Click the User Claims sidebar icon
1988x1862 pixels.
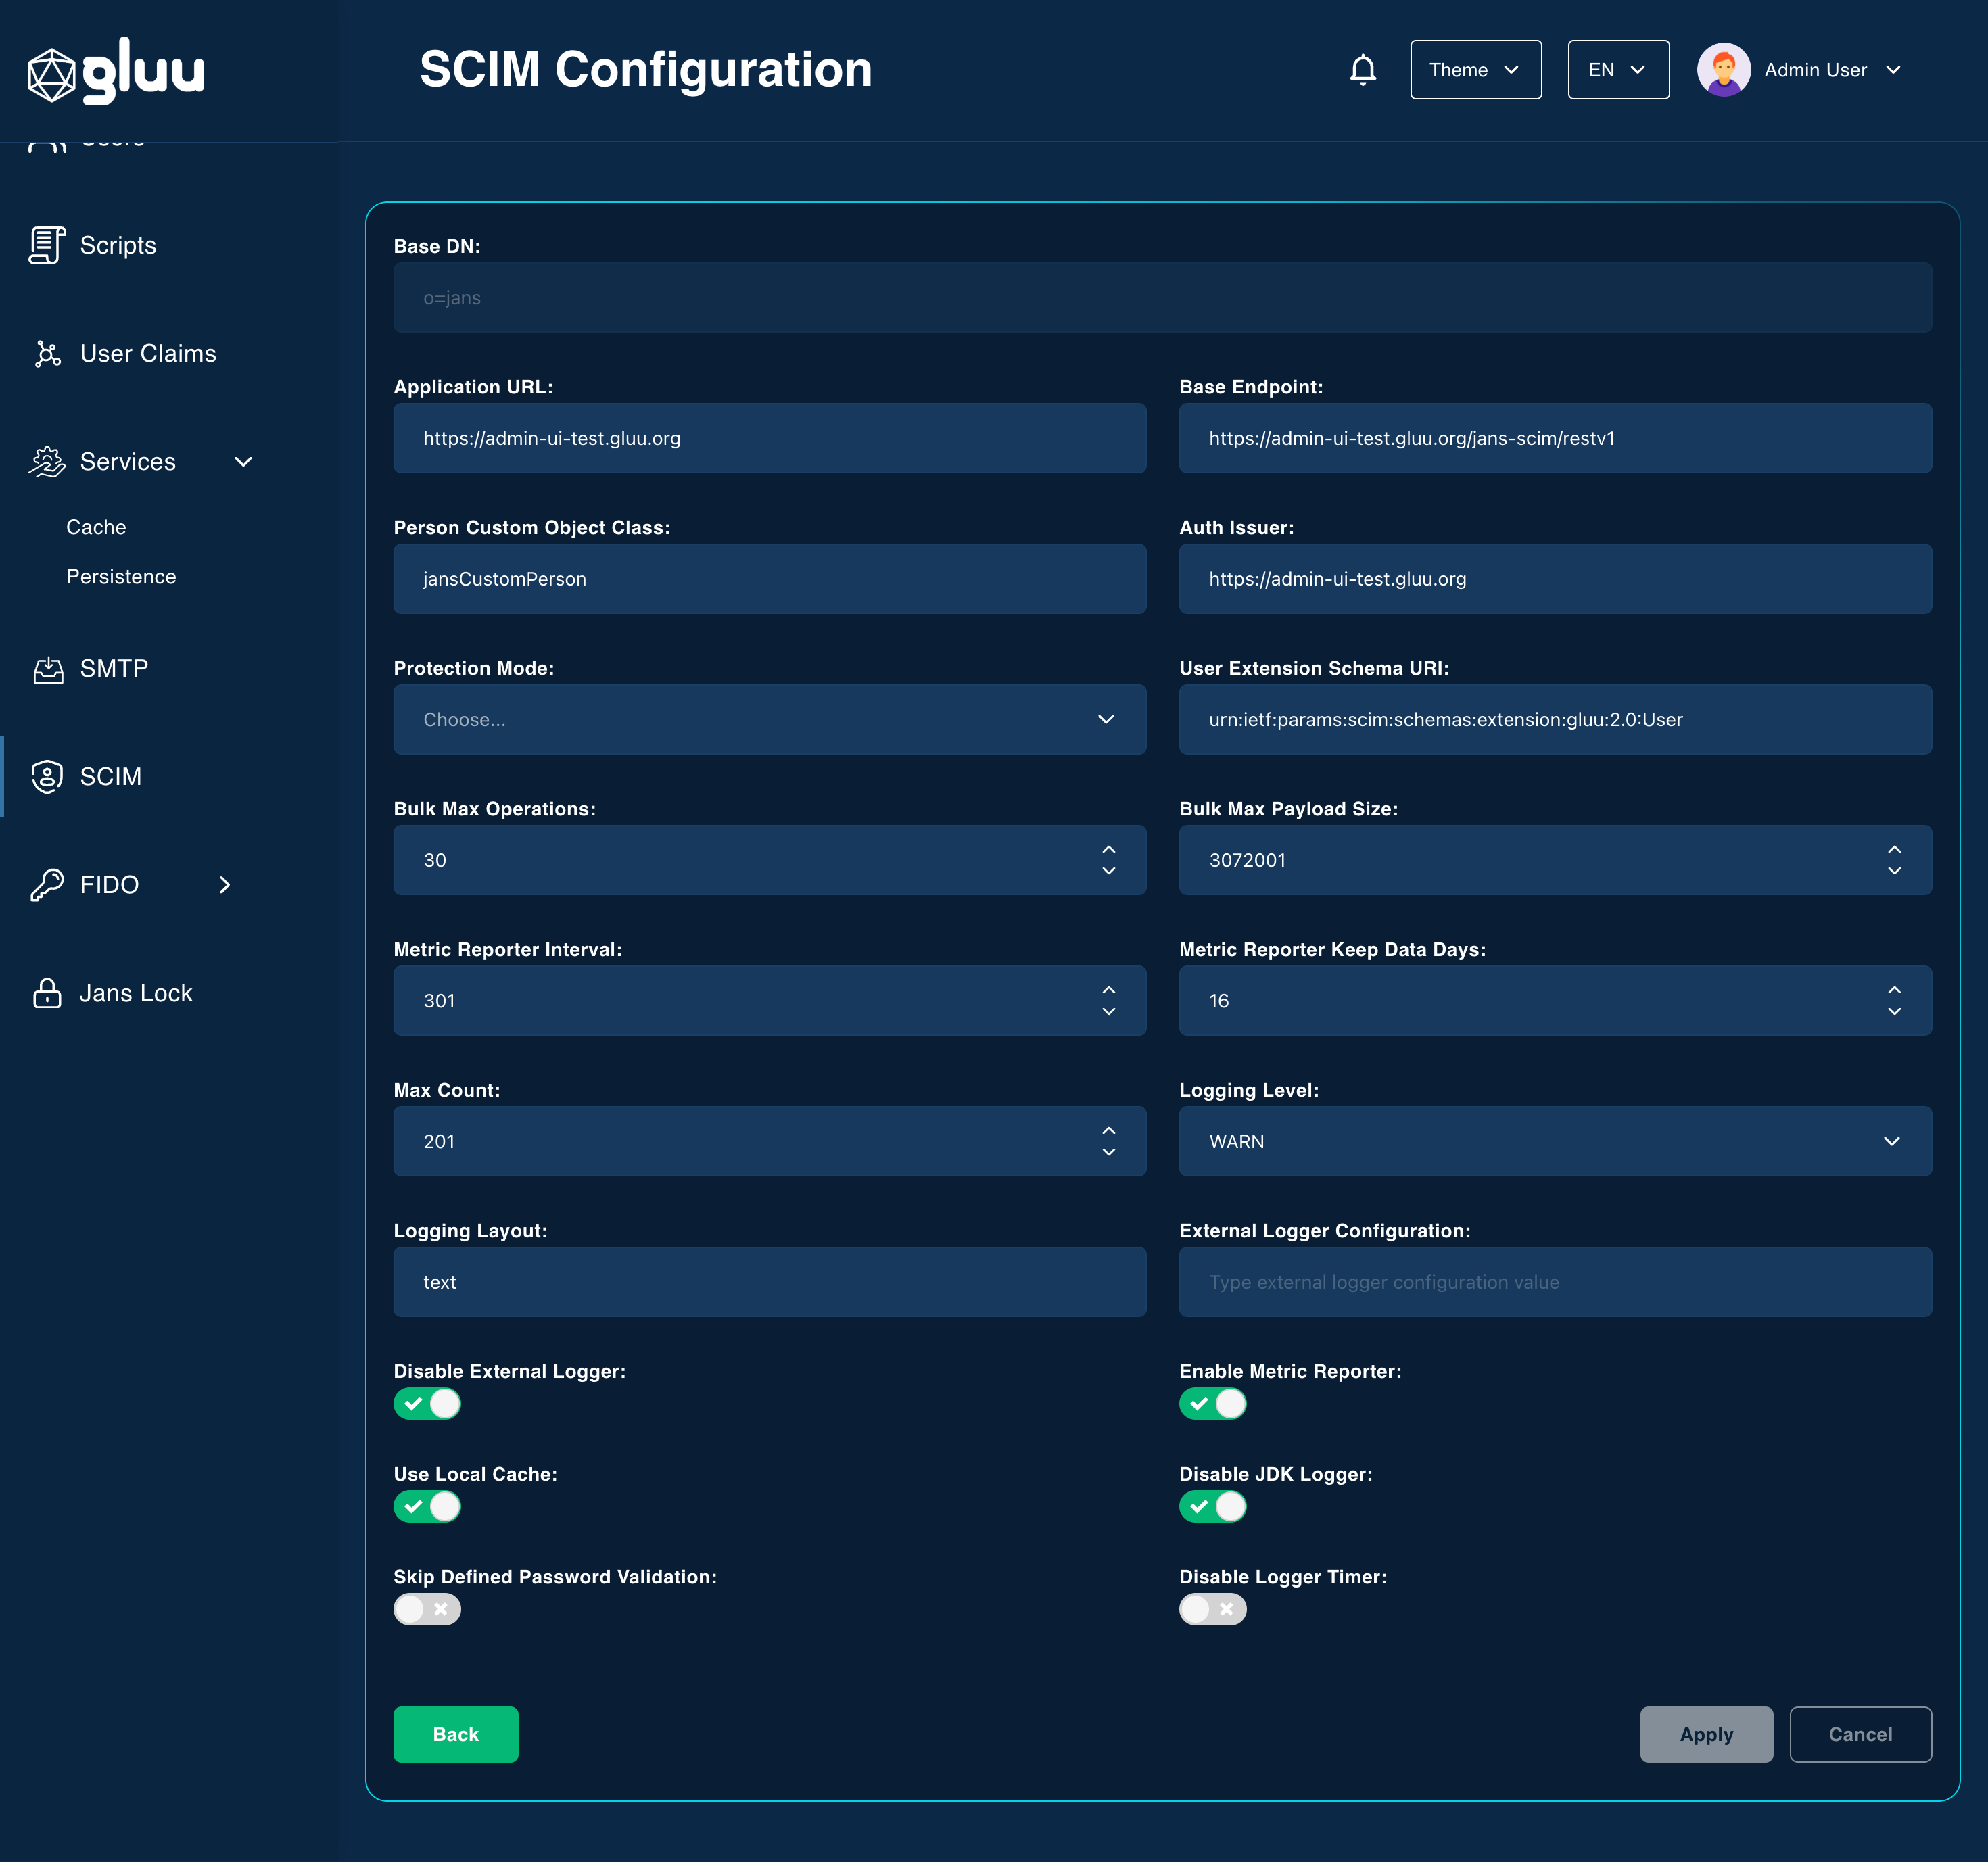click(x=47, y=354)
